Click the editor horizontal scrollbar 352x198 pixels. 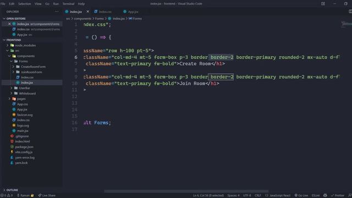[186, 191]
